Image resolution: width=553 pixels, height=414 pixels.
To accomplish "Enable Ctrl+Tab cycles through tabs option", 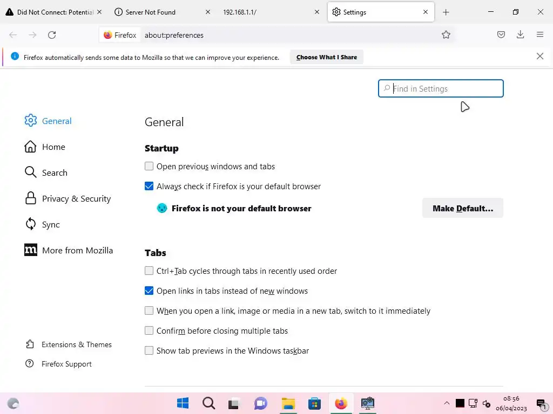I will pos(149,271).
